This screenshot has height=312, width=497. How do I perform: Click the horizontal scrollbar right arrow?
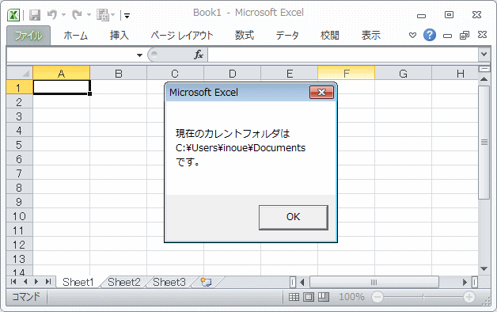465,282
